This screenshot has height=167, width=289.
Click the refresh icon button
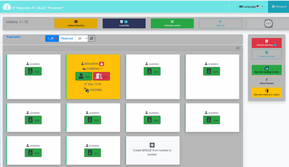click(x=92, y=39)
